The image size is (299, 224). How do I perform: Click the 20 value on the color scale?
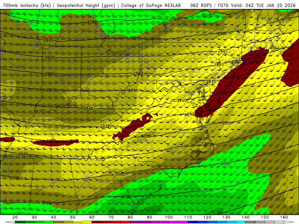point(15,217)
